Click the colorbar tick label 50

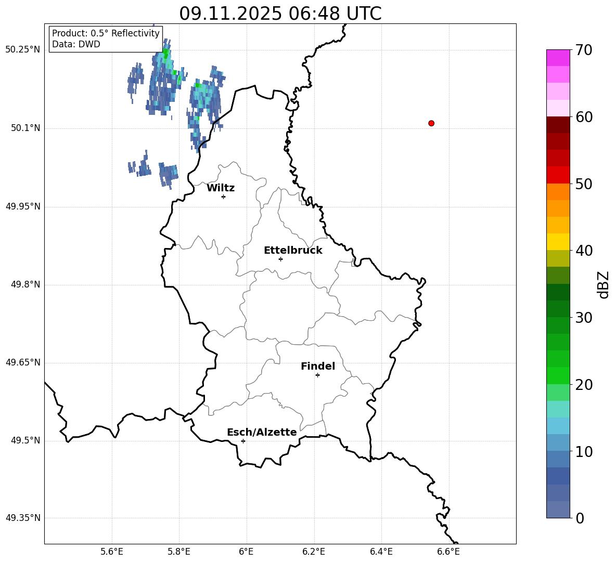coord(584,184)
